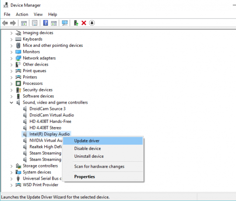Screen dimensions: 236x201
Task: Click the Other devices unknown-device icon
Action: [18, 64]
